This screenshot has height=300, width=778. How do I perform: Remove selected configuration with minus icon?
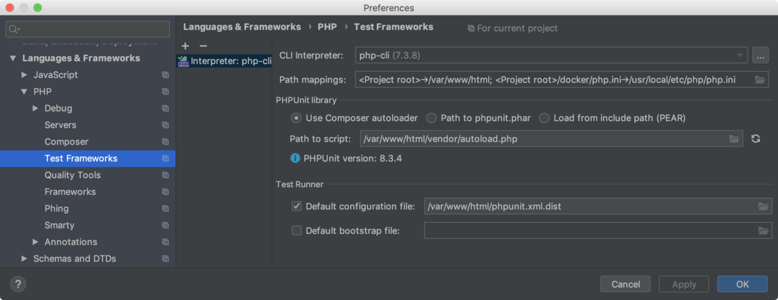click(203, 46)
